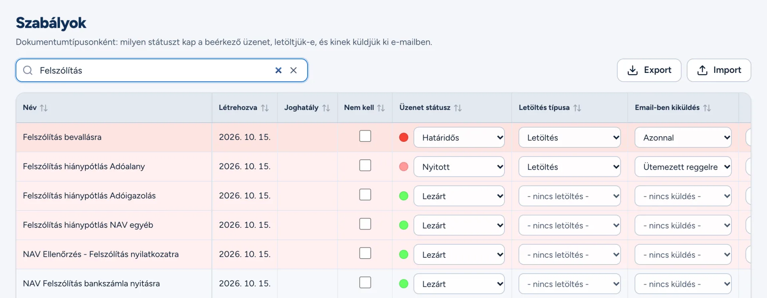Open the nincs letöltés dropdown for NAV Ellenőrzés row
Image resolution: width=767 pixels, height=298 pixels.
tap(570, 255)
